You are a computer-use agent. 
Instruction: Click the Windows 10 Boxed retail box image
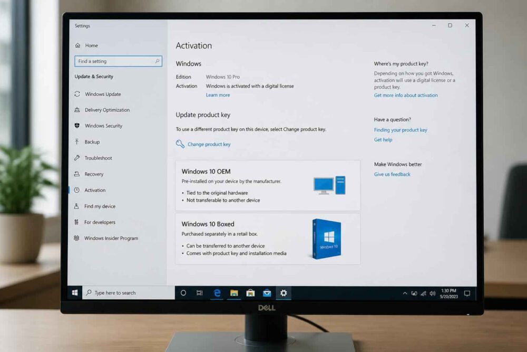click(326, 239)
